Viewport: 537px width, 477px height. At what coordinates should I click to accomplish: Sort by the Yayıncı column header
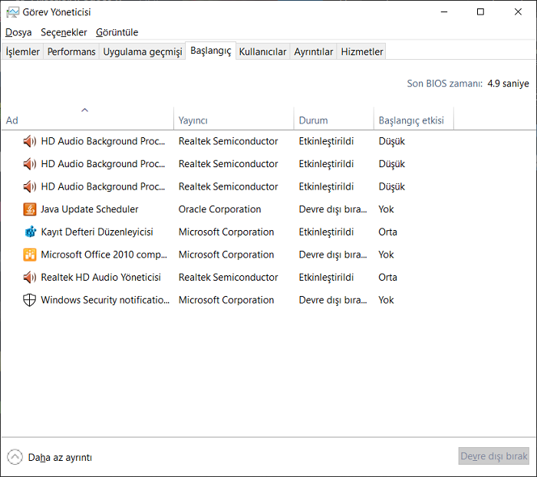233,120
